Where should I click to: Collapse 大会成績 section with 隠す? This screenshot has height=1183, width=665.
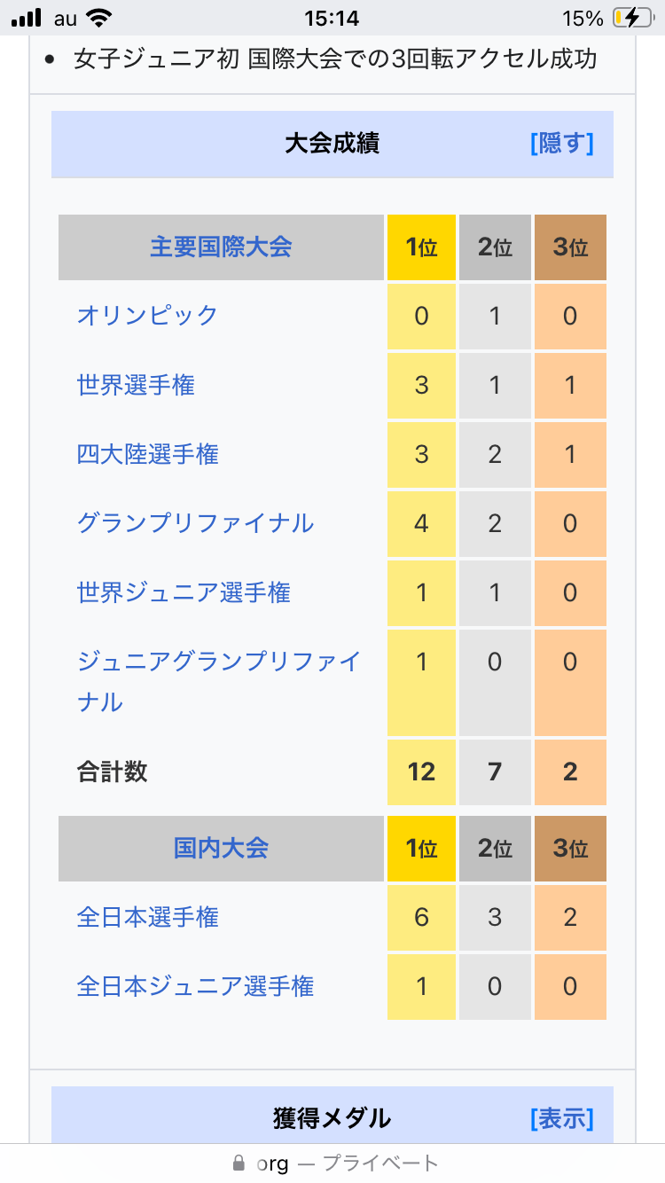(x=561, y=144)
